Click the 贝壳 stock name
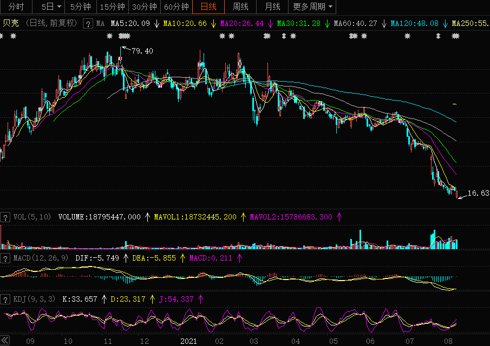The image size is (490, 346). coord(11,23)
